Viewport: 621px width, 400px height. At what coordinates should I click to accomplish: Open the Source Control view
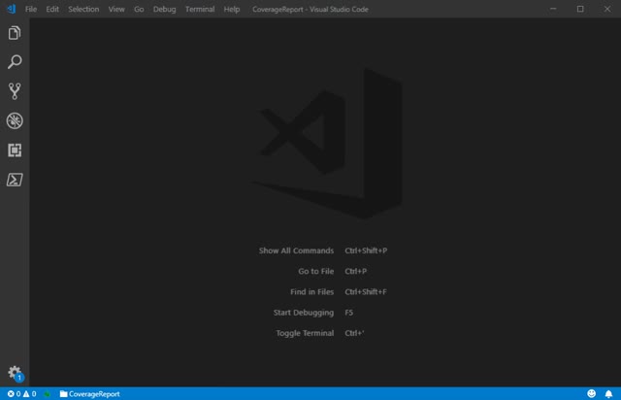coord(15,91)
